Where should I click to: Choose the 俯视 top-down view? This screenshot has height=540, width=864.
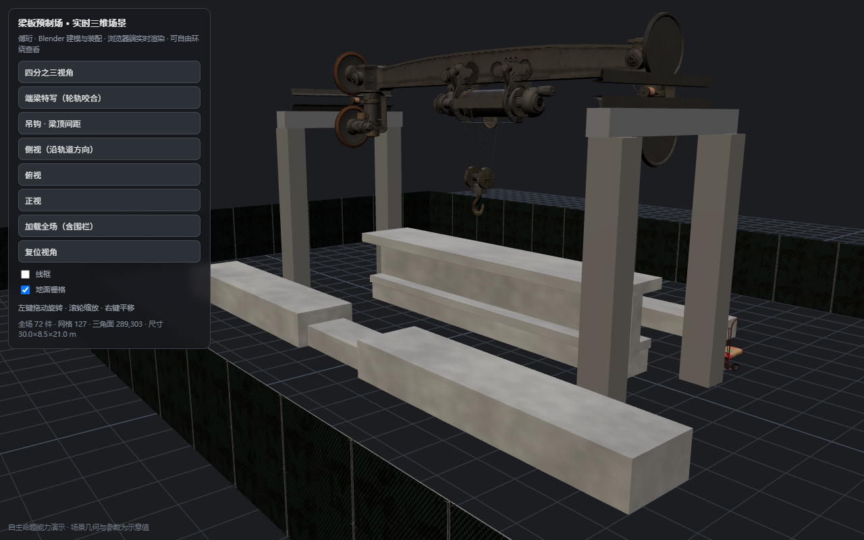pyautogui.click(x=109, y=175)
